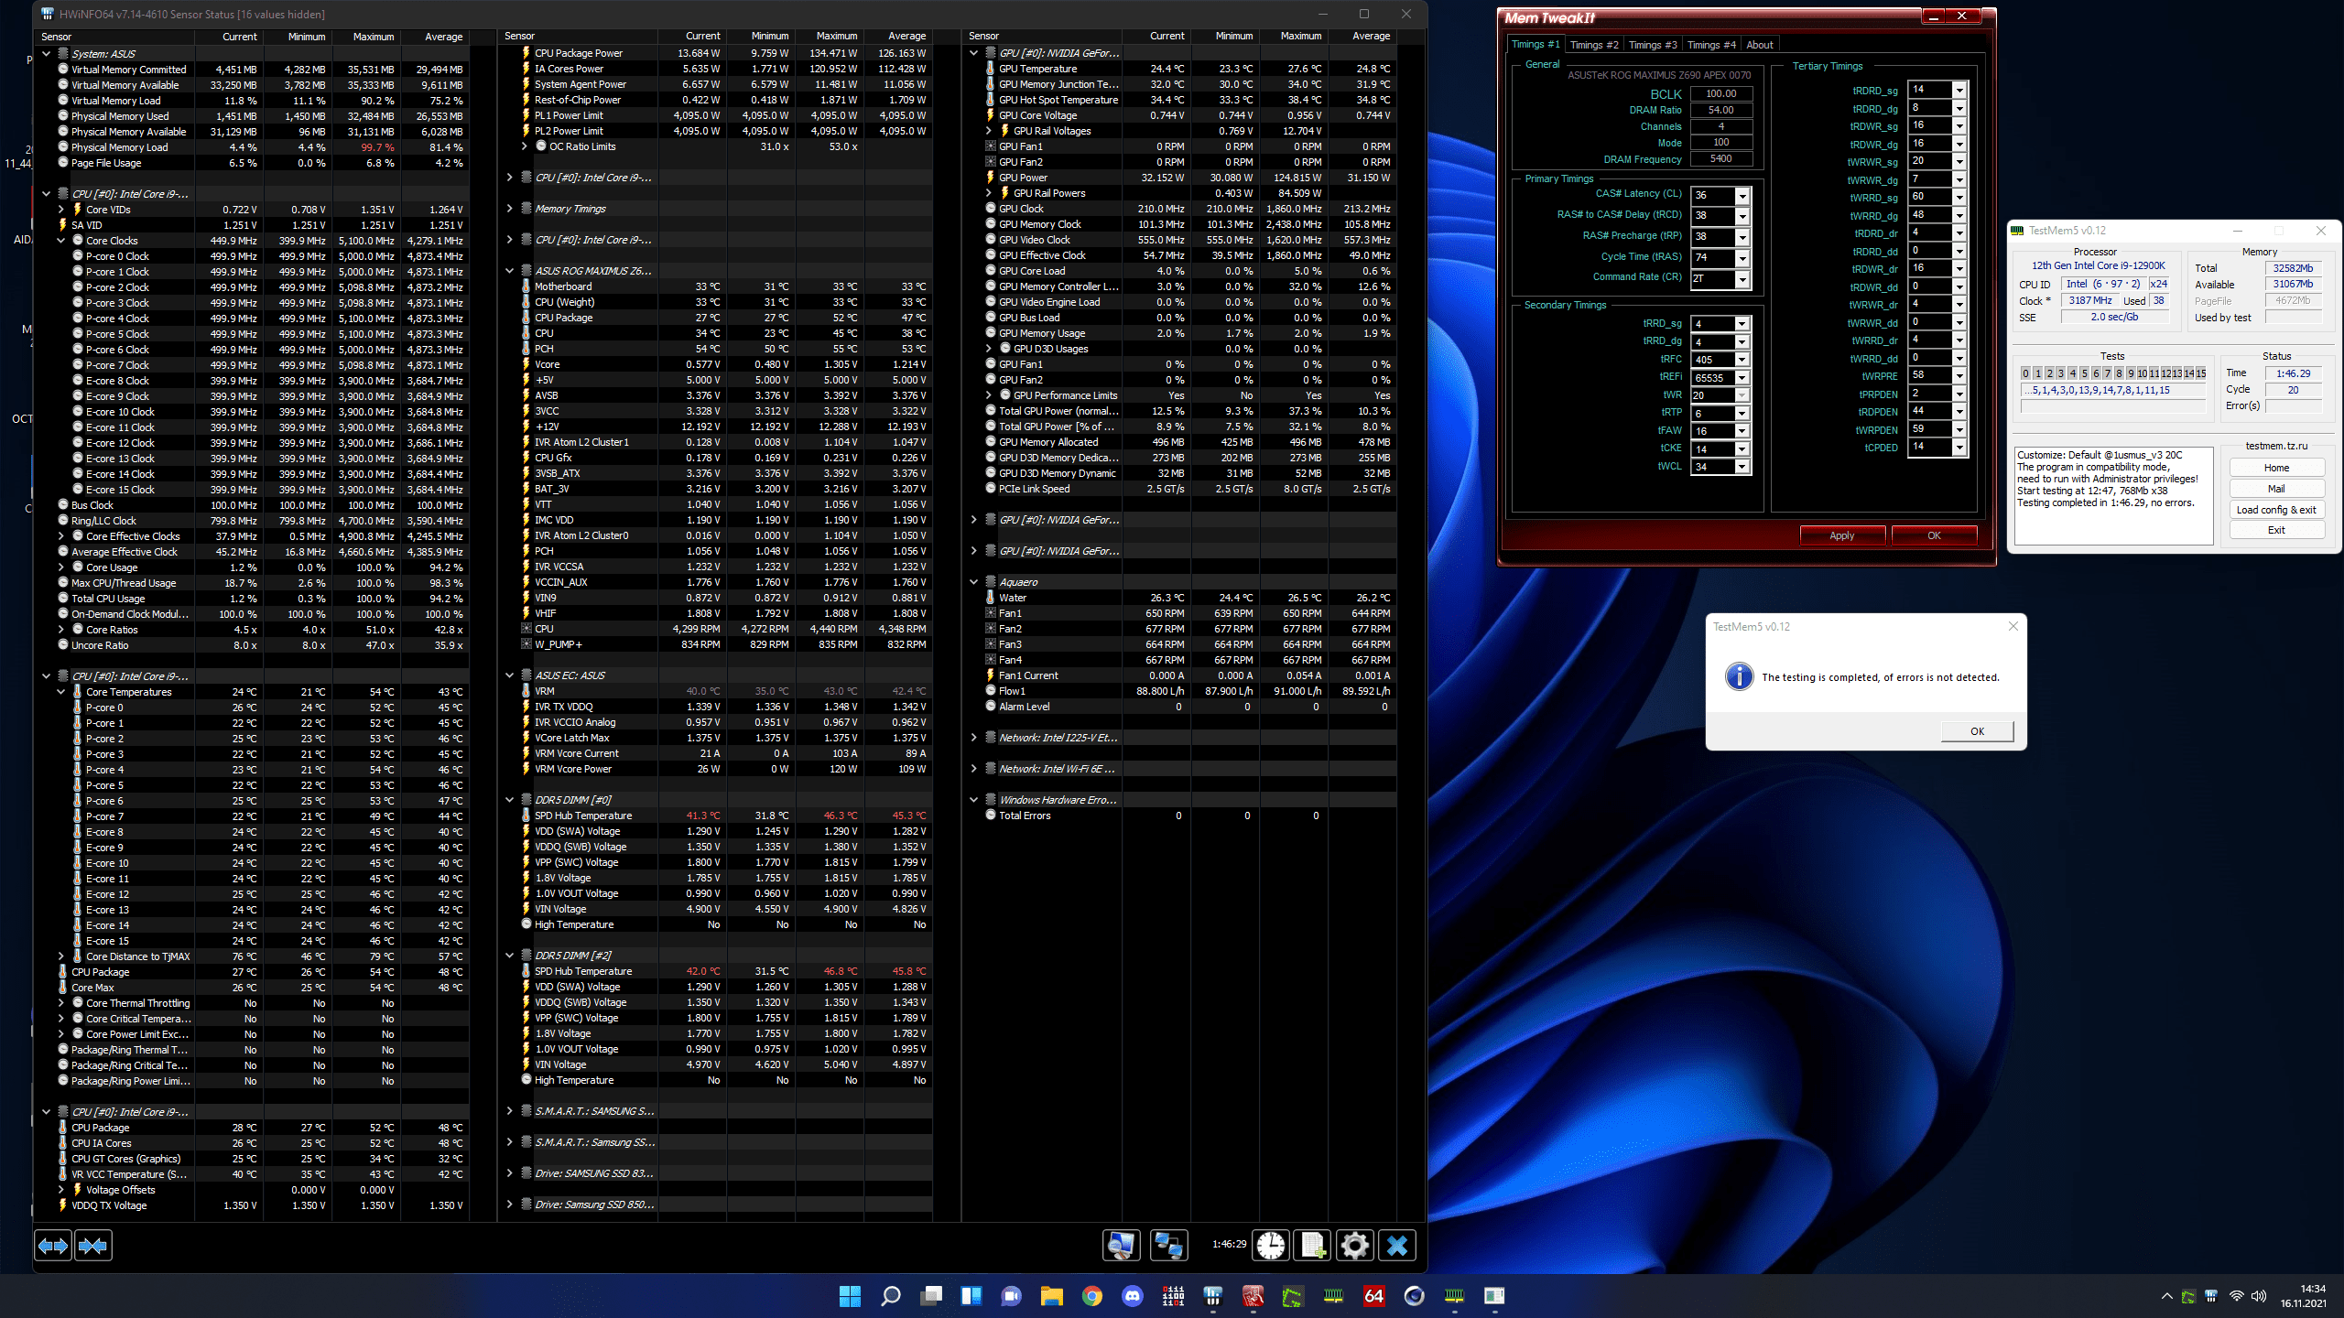Screen dimensions: 2344x1318
Task: Open the RAS# to CAS# Delay (tRCD) dropdown
Action: (x=1742, y=216)
